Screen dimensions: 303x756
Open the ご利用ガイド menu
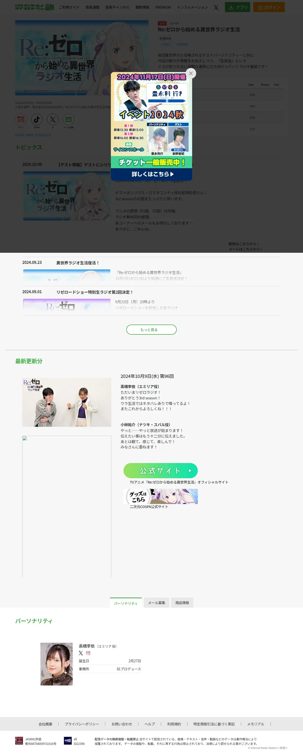click(x=69, y=7)
